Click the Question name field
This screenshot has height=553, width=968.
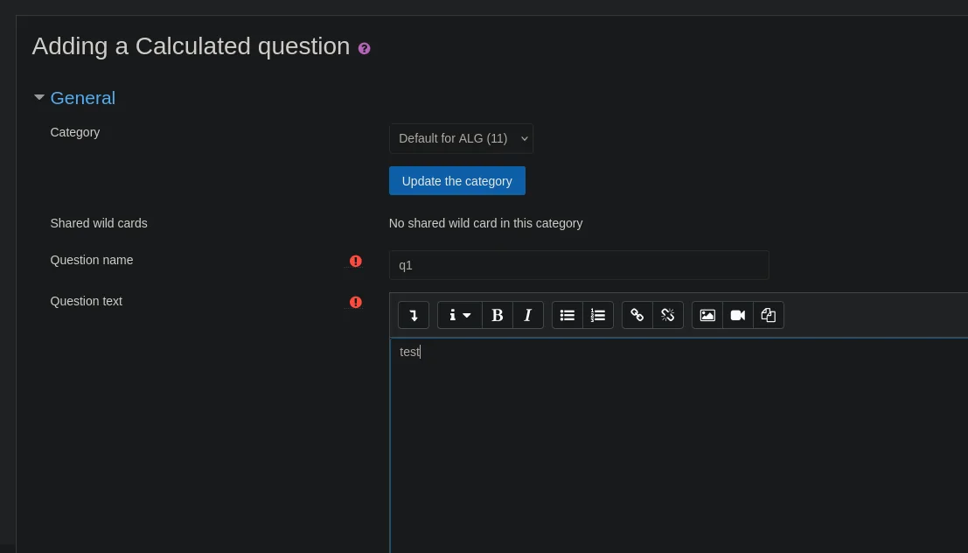[x=579, y=265]
